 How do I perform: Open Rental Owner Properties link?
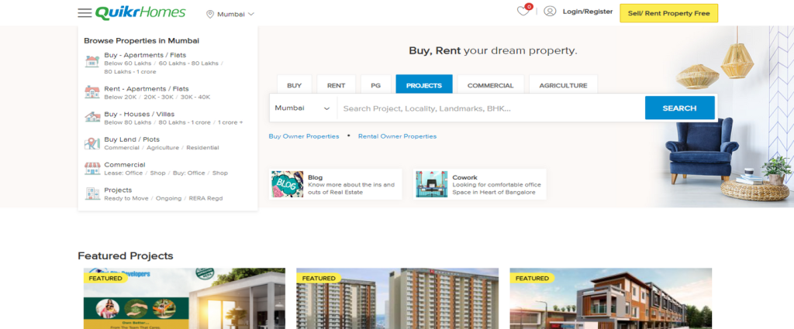pos(397,136)
